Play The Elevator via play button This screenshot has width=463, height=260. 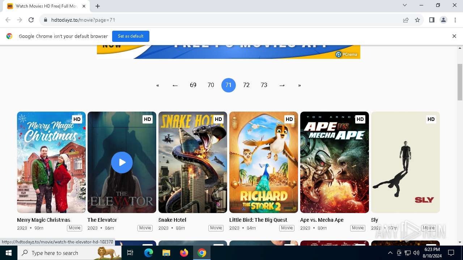122,162
